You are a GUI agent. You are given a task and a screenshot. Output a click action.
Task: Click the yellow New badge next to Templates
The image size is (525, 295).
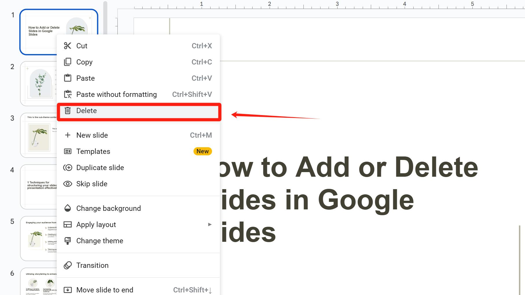point(202,151)
